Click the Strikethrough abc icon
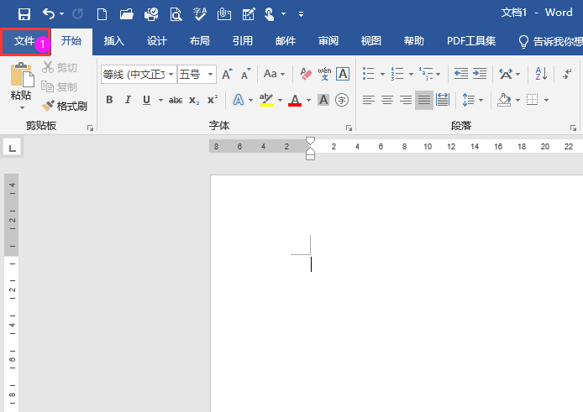The image size is (583, 412). click(176, 101)
